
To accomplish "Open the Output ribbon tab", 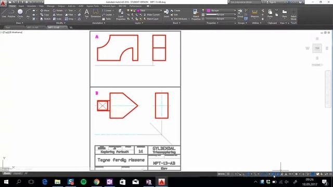I will click(x=61, y=6).
